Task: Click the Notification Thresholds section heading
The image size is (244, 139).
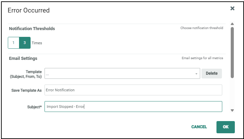Action: point(32,29)
